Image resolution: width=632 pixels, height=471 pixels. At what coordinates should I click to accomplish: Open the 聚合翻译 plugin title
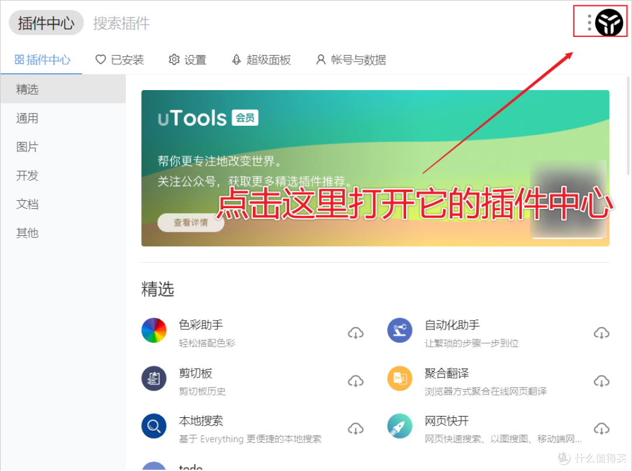point(446,373)
